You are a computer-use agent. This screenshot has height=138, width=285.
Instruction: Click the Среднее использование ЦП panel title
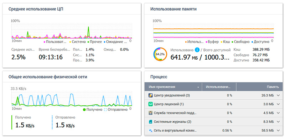click(36, 9)
